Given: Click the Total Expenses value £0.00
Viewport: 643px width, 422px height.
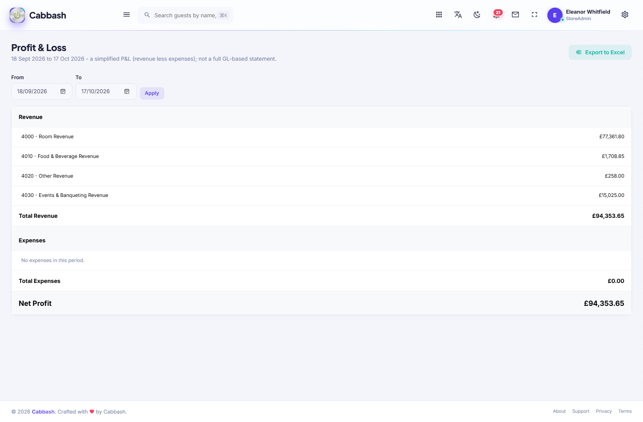Looking at the screenshot, I should coord(616,281).
